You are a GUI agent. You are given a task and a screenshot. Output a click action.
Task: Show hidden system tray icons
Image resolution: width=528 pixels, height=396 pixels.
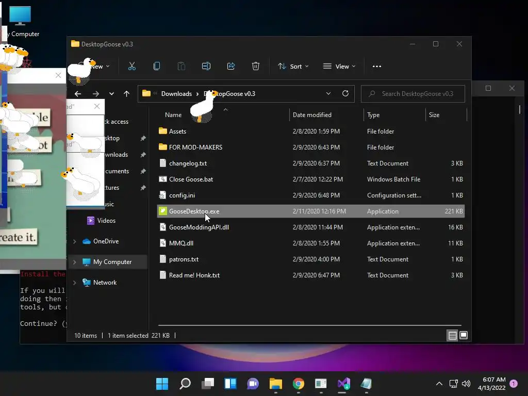[x=439, y=384]
